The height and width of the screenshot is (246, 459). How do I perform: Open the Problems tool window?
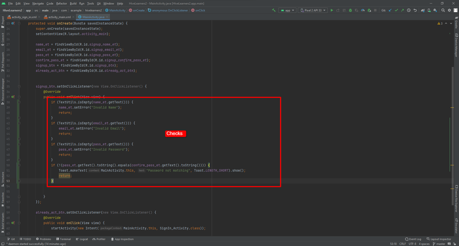43,239
